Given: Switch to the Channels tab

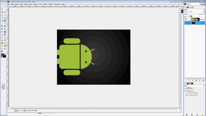Looking at the screenshot, I should click(x=187, y=7).
